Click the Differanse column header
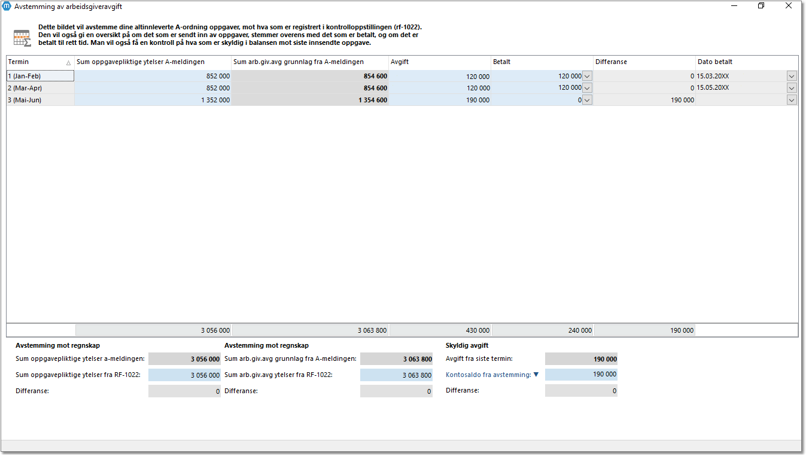This screenshot has width=806, height=456. click(644, 62)
